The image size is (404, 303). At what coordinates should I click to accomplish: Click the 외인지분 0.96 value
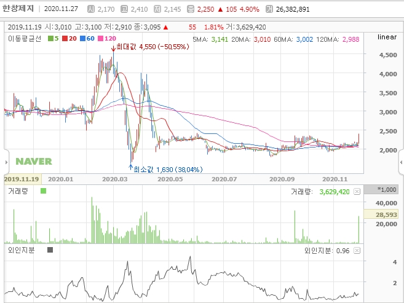[343, 251]
